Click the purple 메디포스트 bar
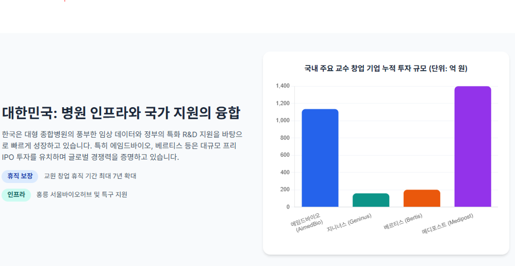 tap(473, 147)
